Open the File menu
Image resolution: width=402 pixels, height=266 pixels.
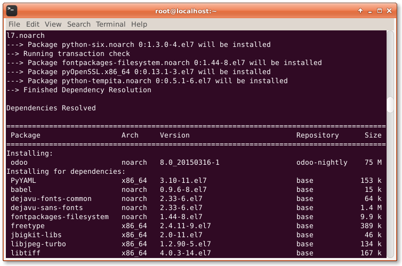[x=14, y=24]
